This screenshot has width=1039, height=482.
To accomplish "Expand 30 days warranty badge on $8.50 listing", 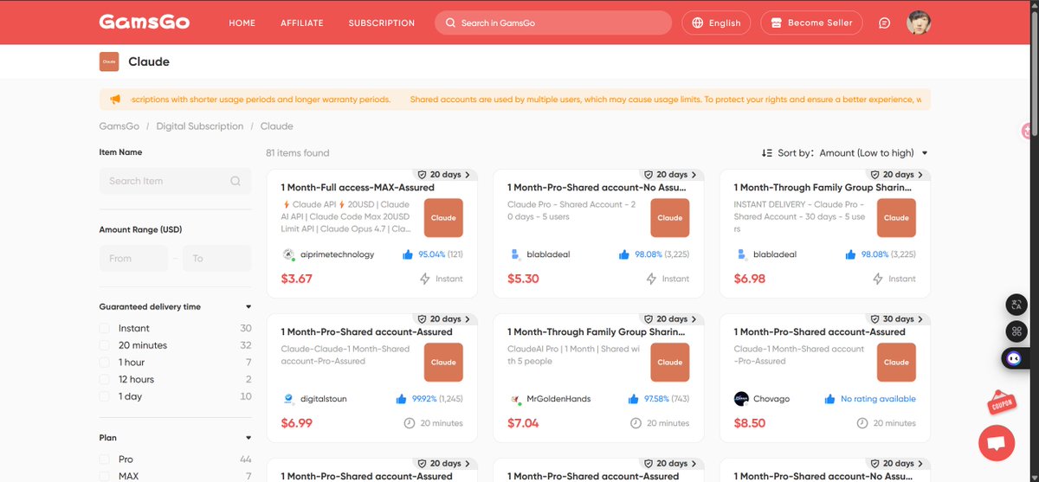I will pyautogui.click(x=897, y=318).
